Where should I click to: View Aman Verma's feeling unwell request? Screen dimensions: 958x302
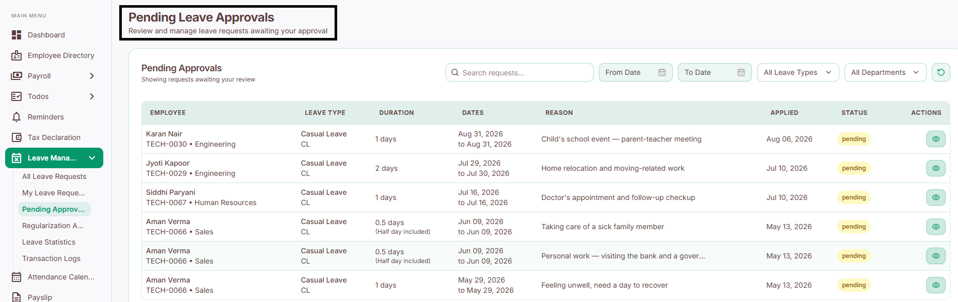point(936,285)
